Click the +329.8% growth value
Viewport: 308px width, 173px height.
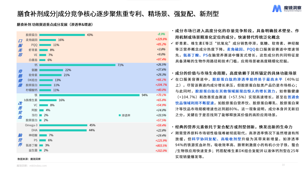coord(161,39)
